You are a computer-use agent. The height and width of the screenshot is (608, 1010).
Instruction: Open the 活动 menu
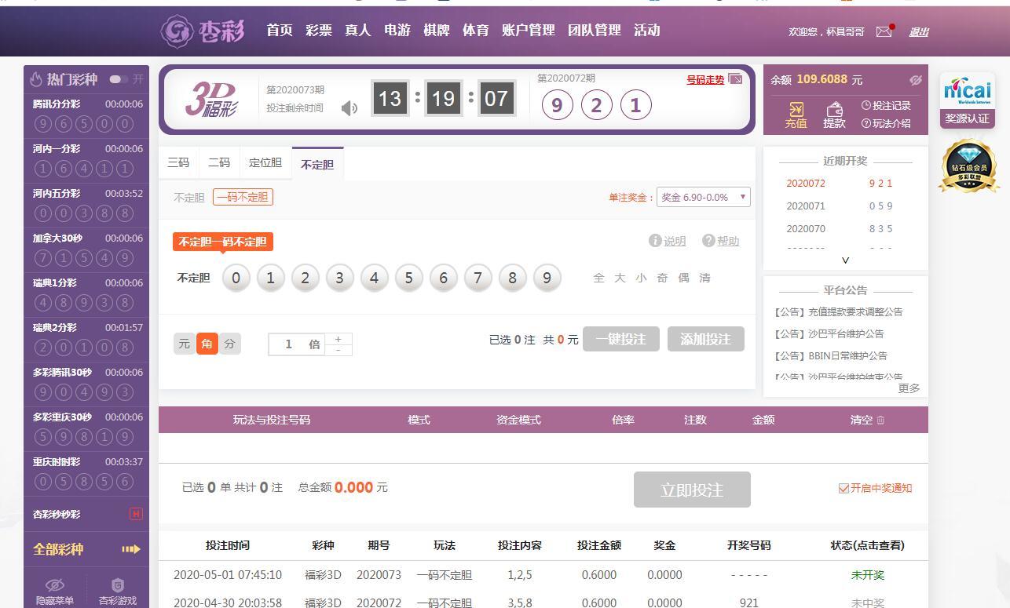click(647, 30)
